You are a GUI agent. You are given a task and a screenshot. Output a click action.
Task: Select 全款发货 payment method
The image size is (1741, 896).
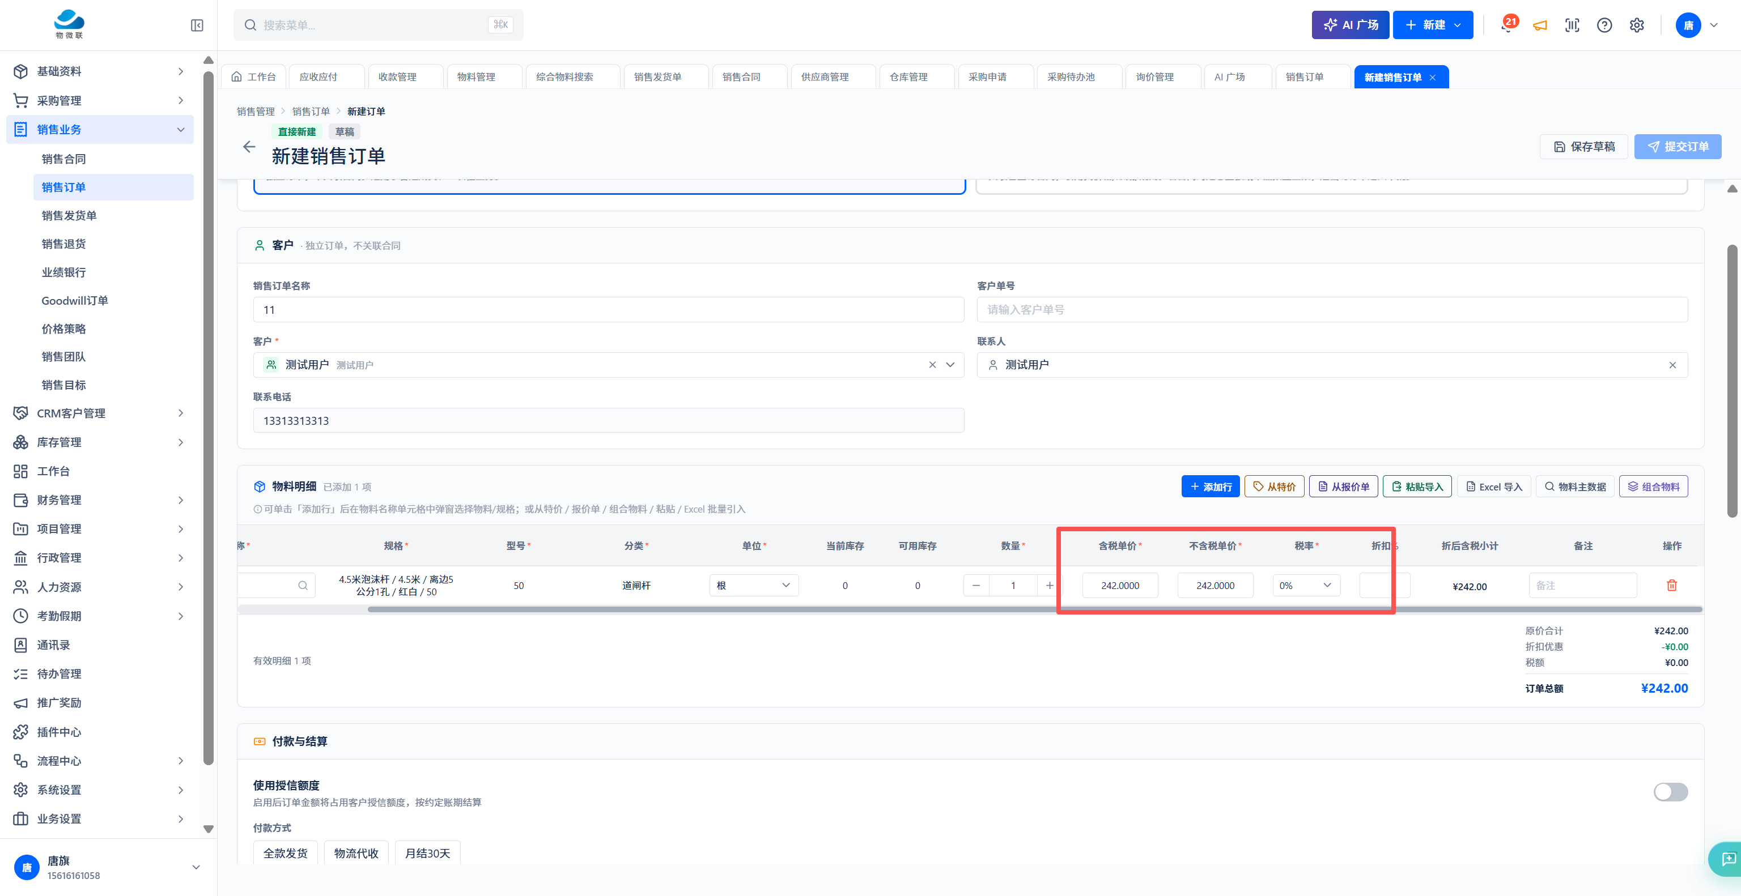coord(285,854)
